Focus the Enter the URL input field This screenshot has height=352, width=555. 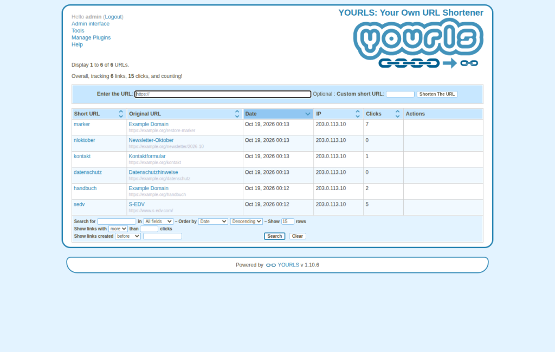pos(223,94)
